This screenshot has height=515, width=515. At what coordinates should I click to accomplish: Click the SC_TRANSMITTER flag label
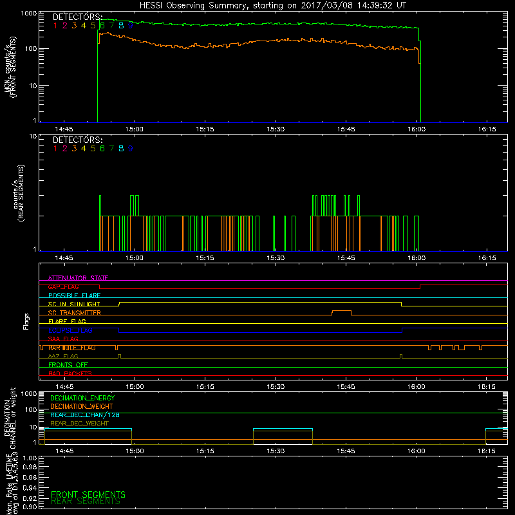[x=75, y=313]
